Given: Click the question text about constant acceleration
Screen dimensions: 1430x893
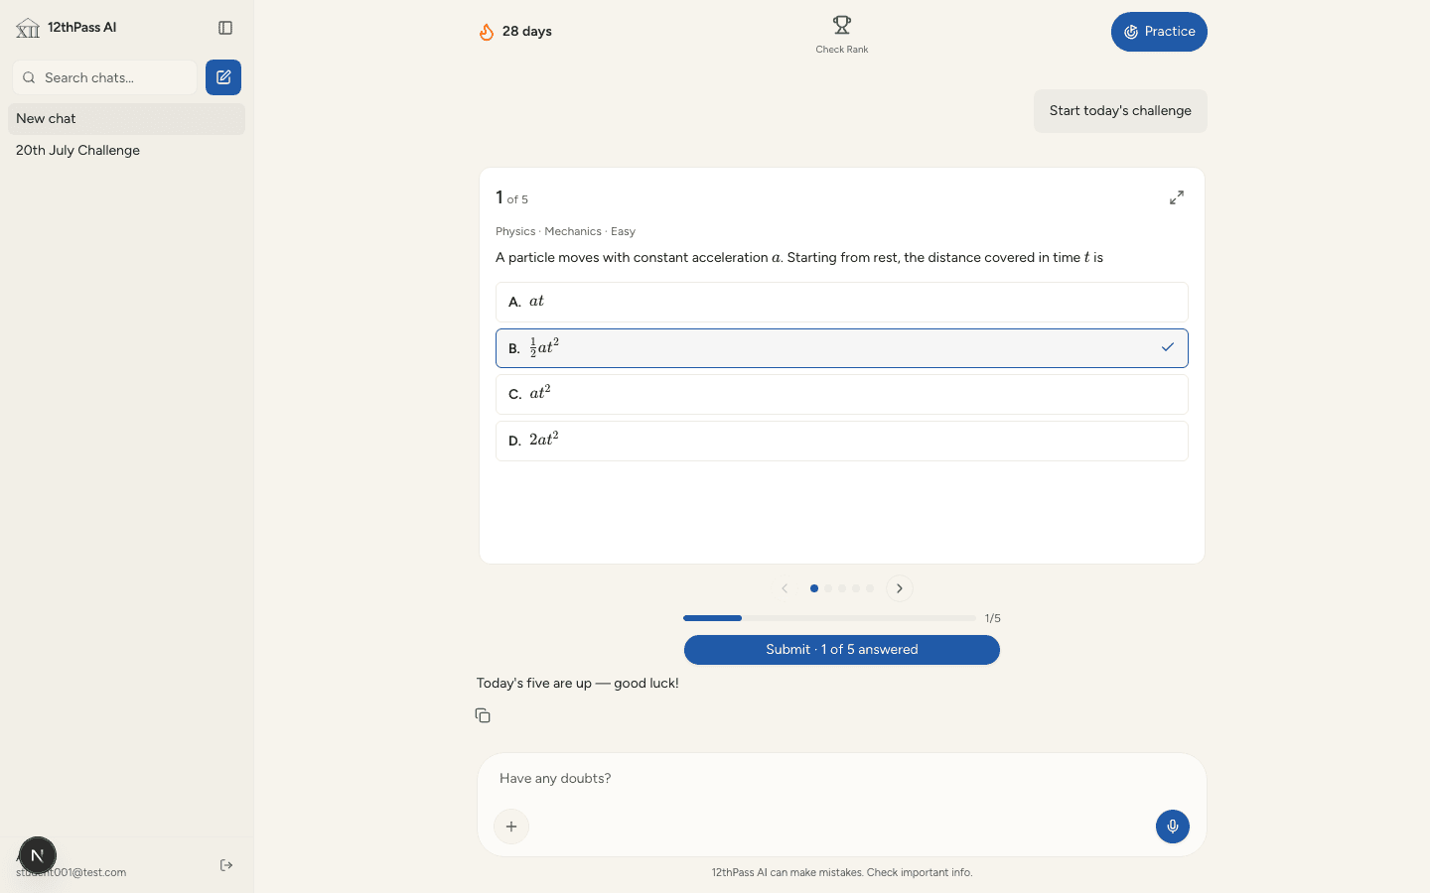Looking at the screenshot, I should (x=799, y=258).
